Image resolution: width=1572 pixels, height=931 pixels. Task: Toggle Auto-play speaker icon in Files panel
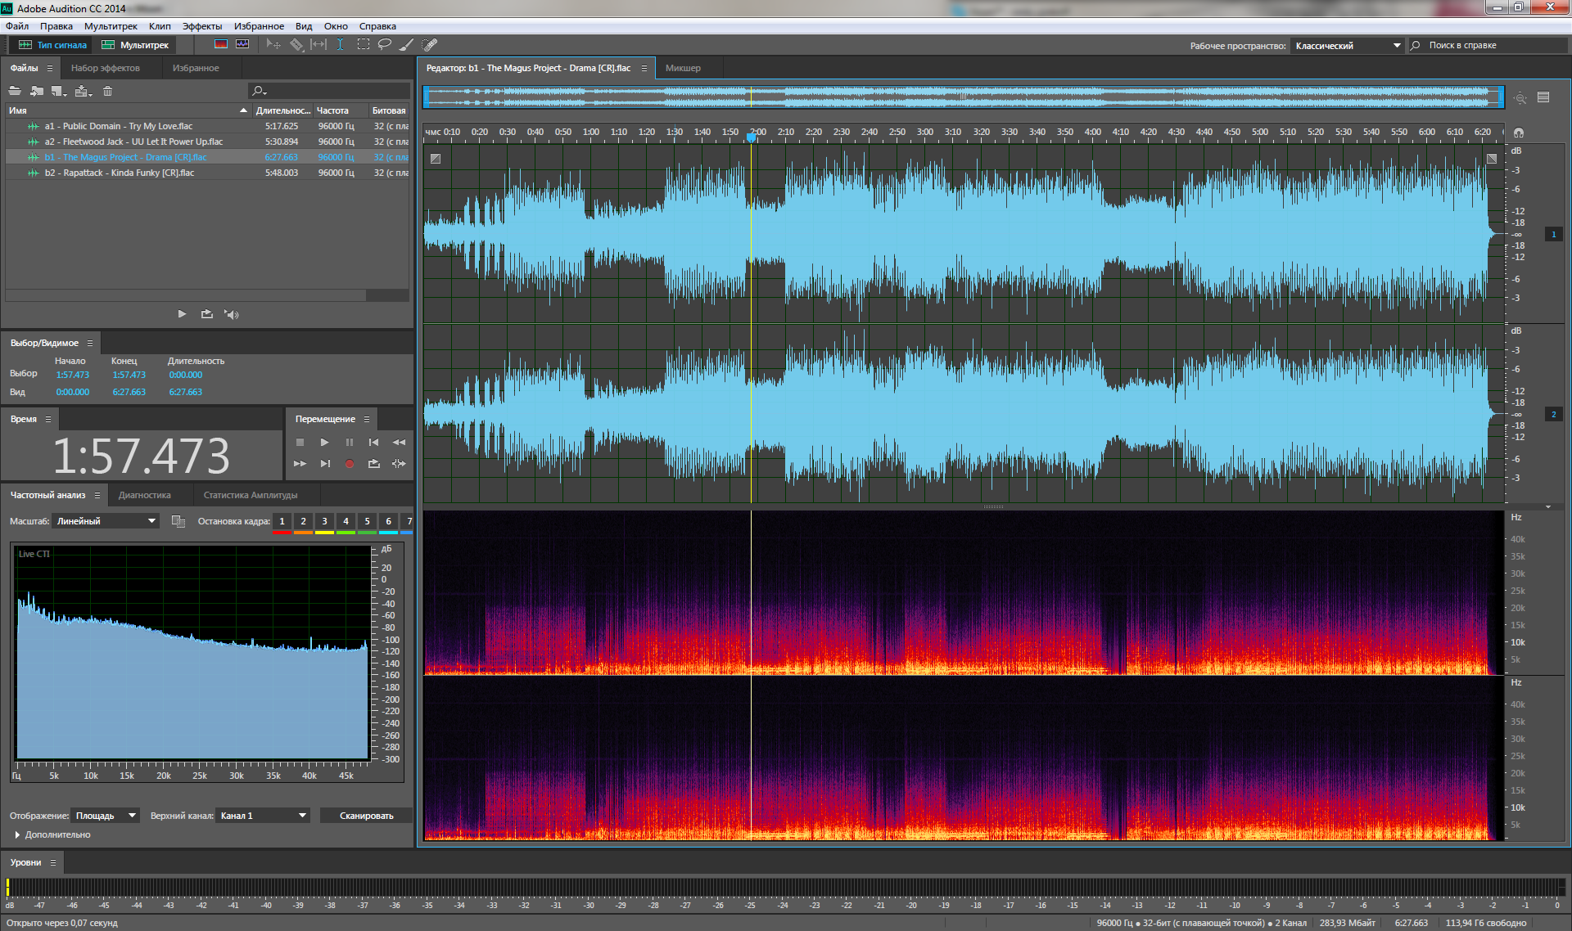pos(232,314)
